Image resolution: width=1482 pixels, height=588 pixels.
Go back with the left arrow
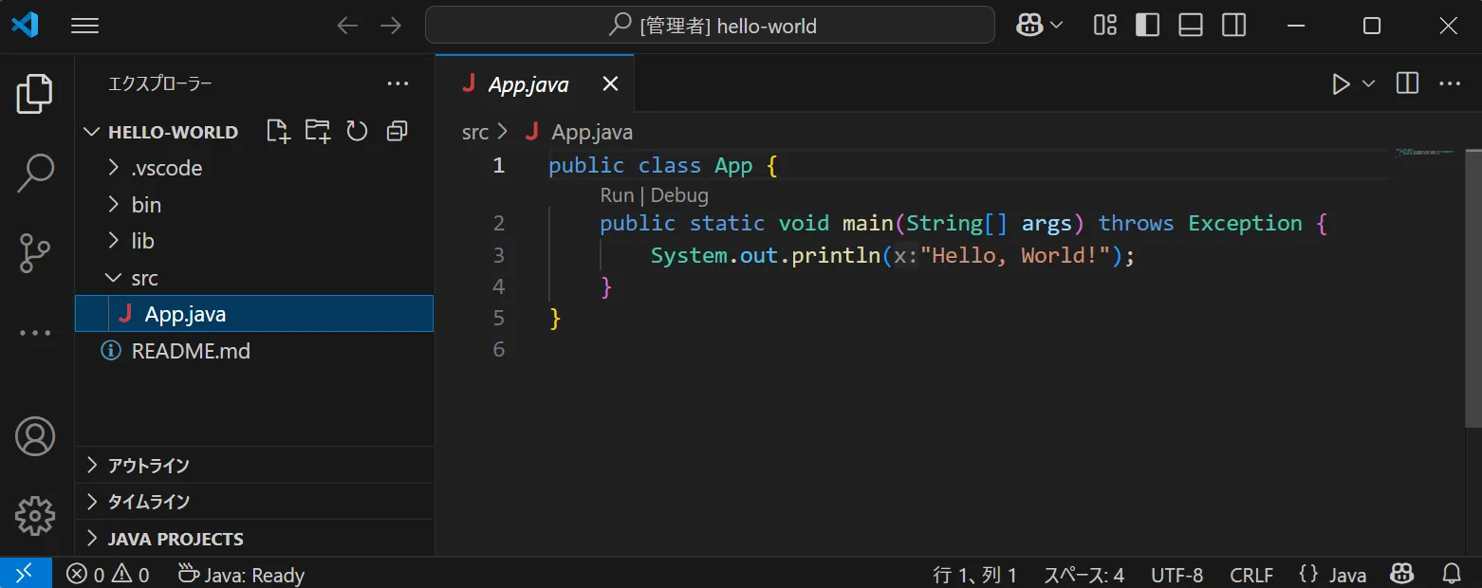(x=348, y=26)
